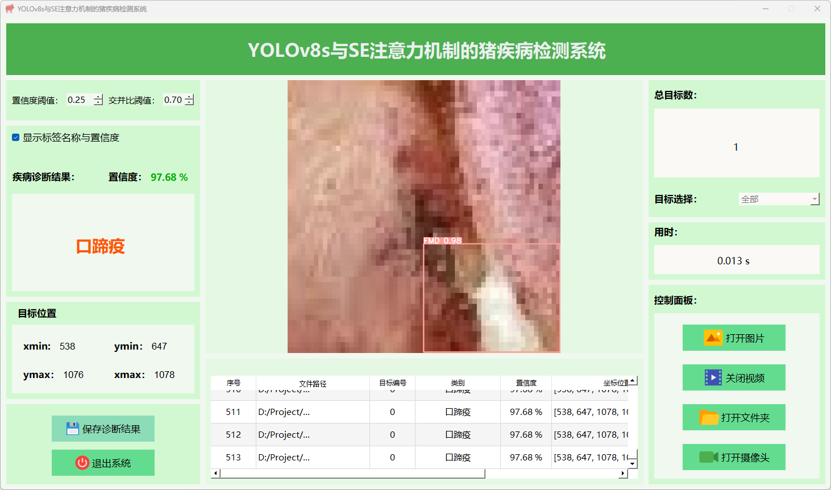Decrease the 交并比阈值 with its down arrow
This screenshot has width=831, height=490.
[x=189, y=103]
